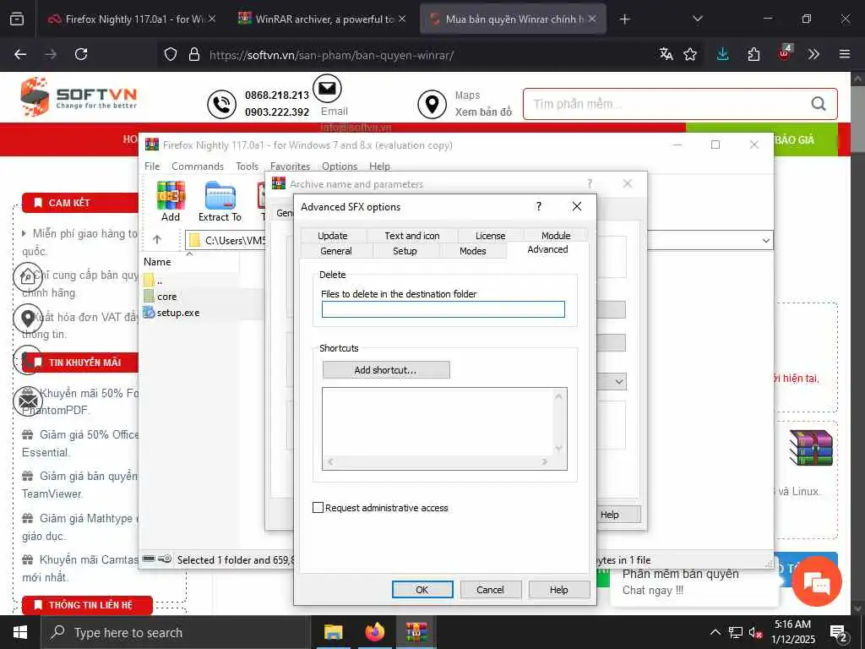Viewport: 865px width, 649px height.
Task: Switch to the Text and icon tab
Action: (x=412, y=236)
